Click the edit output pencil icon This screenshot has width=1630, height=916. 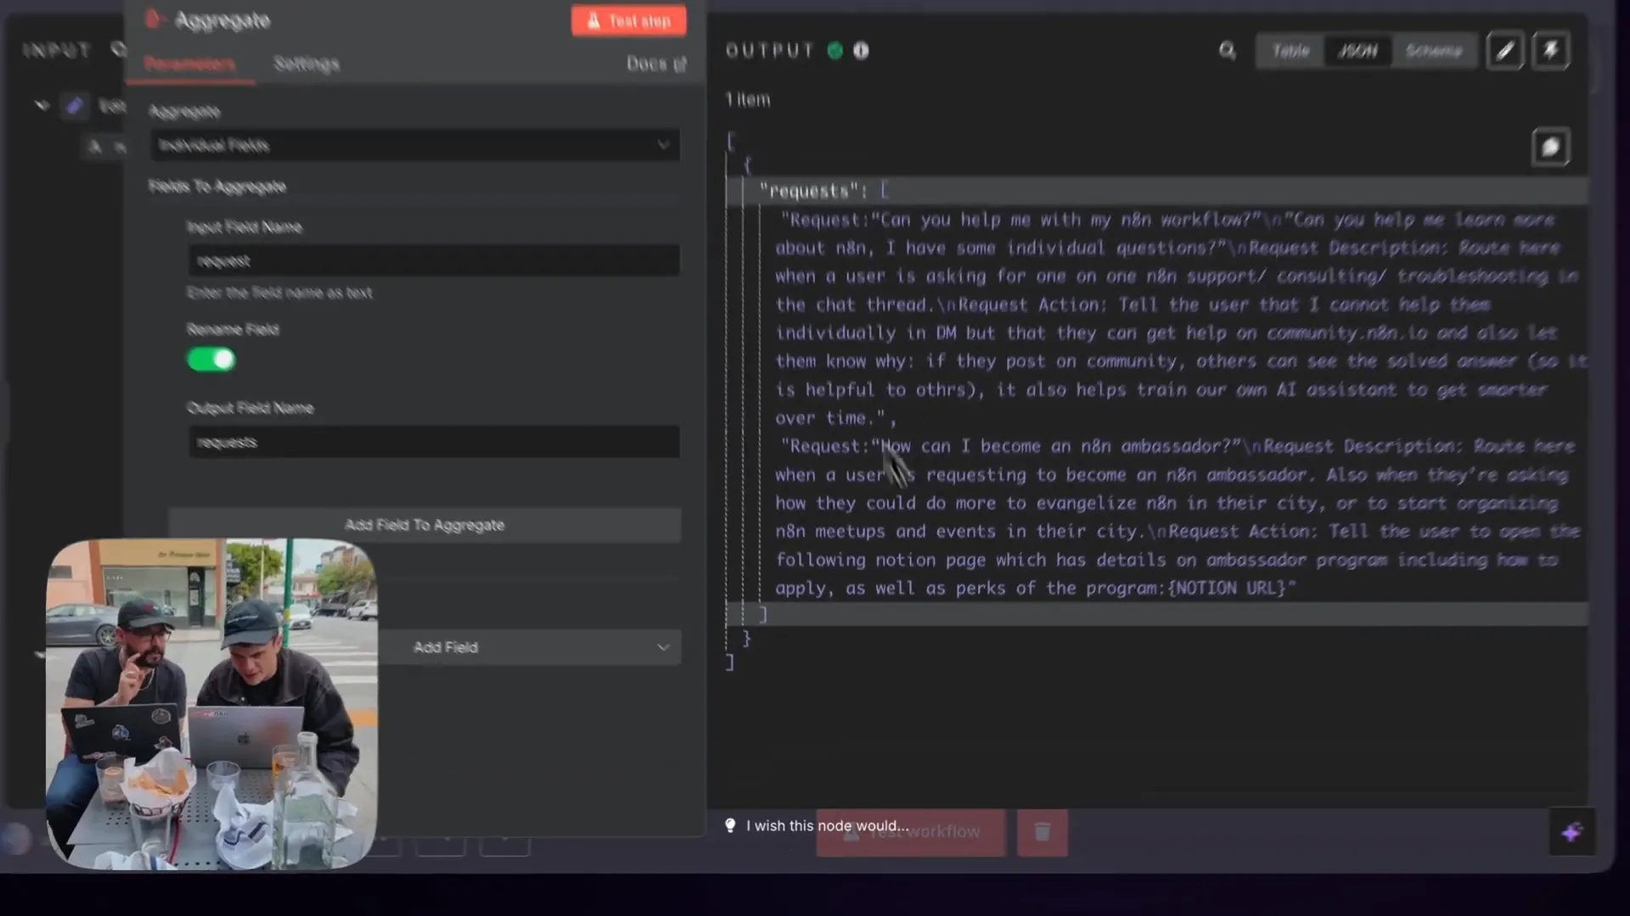(x=1505, y=51)
